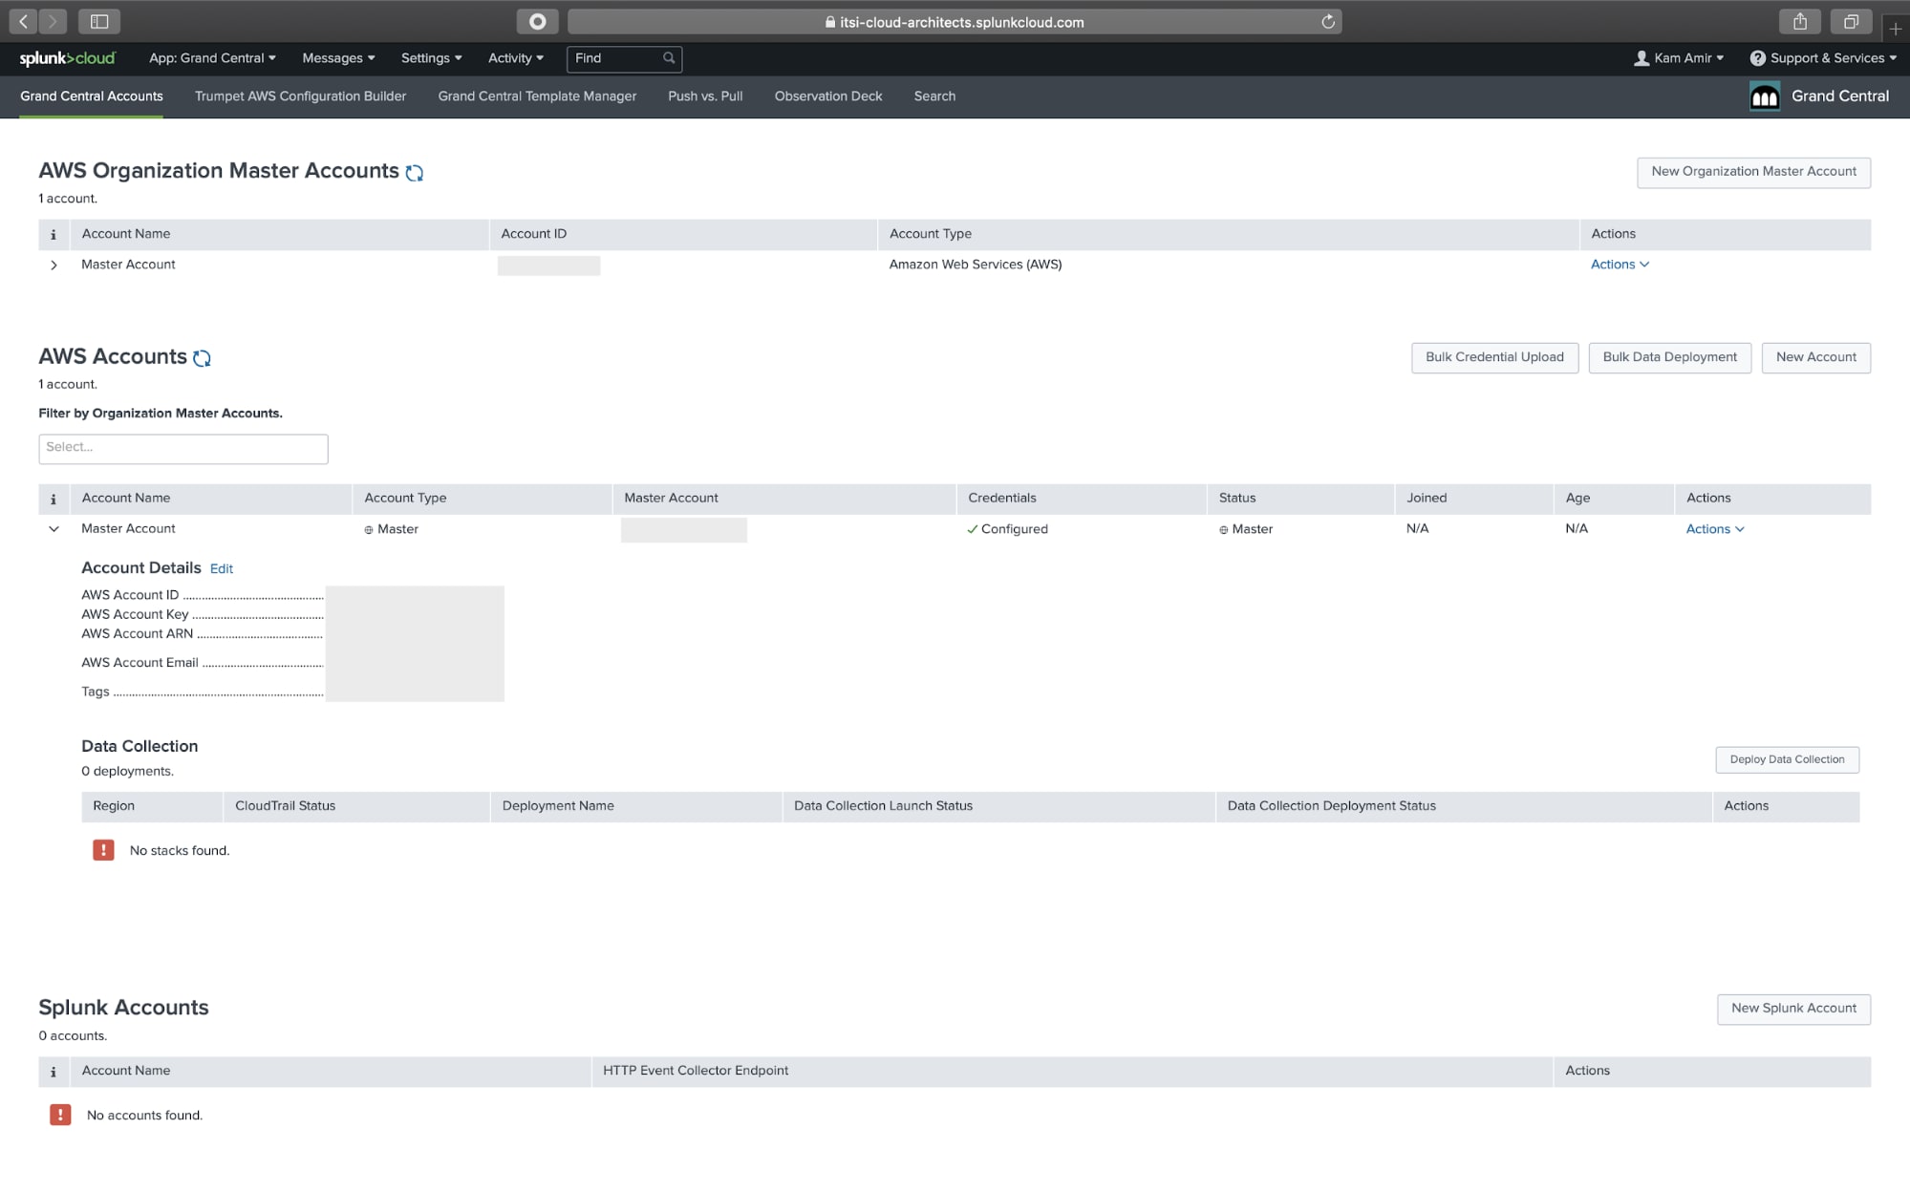This screenshot has height=1193, width=1910.
Task: Click New Account button
Action: (1815, 357)
